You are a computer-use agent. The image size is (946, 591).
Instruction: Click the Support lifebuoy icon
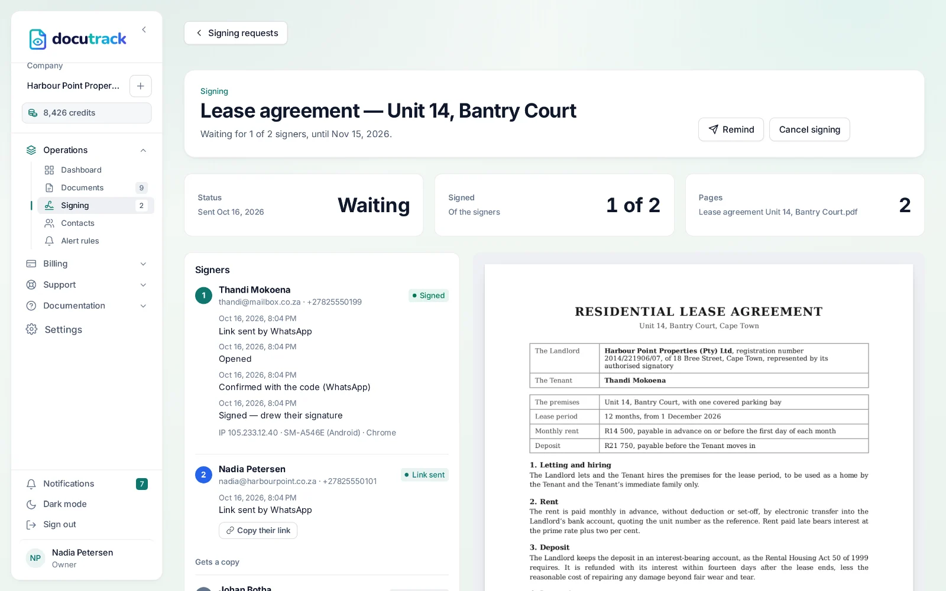(31, 285)
